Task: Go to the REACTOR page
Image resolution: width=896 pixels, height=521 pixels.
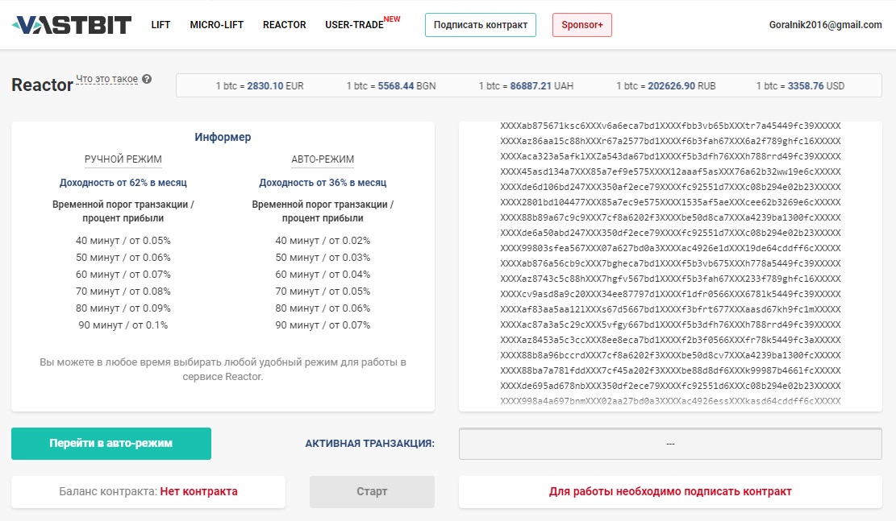Action: tap(284, 25)
